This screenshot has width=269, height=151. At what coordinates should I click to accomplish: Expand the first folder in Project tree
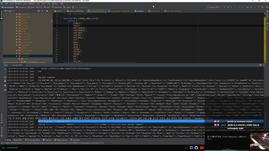(x=17, y=14)
